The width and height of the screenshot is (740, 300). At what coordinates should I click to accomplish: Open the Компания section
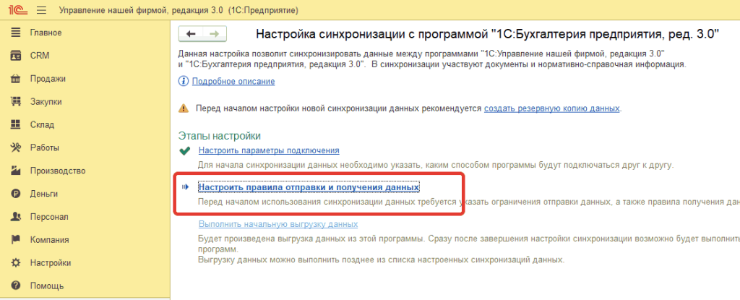coord(50,240)
